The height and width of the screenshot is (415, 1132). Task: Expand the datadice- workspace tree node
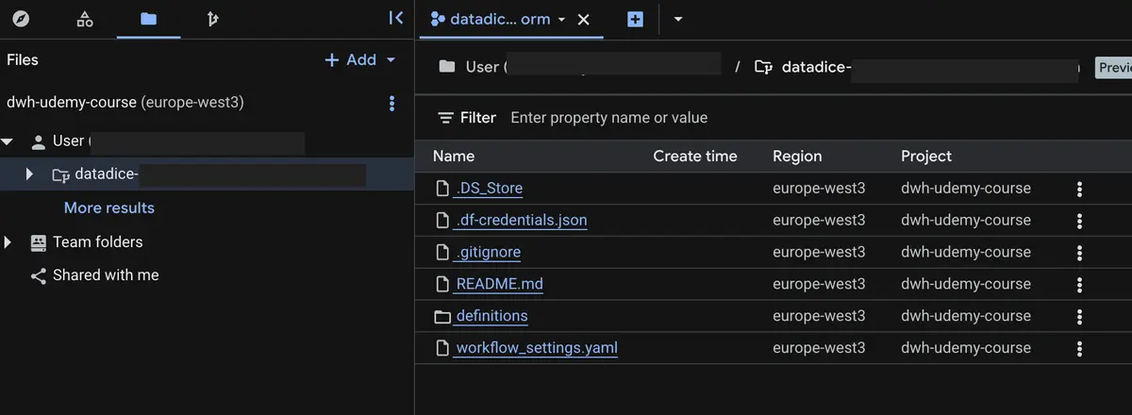click(x=29, y=174)
